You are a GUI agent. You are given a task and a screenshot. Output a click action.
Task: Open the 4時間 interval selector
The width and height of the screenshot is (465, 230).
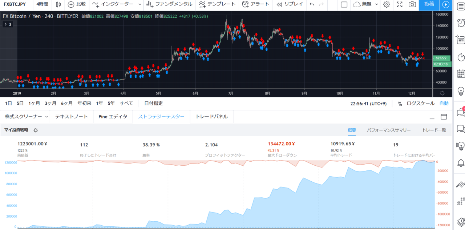point(43,4)
